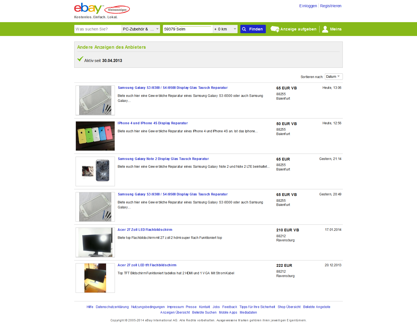Open Shop Übersicht footer link
Screen dimensions: 417x336
[289, 307]
